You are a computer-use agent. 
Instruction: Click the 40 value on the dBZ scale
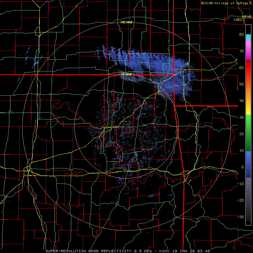[241, 101]
